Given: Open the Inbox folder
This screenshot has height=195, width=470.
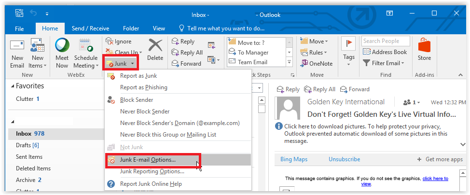Looking at the screenshot, I should 55,134.
